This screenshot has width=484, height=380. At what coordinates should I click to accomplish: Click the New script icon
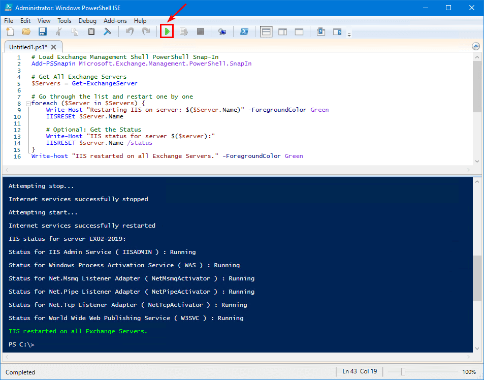tap(10, 31)
